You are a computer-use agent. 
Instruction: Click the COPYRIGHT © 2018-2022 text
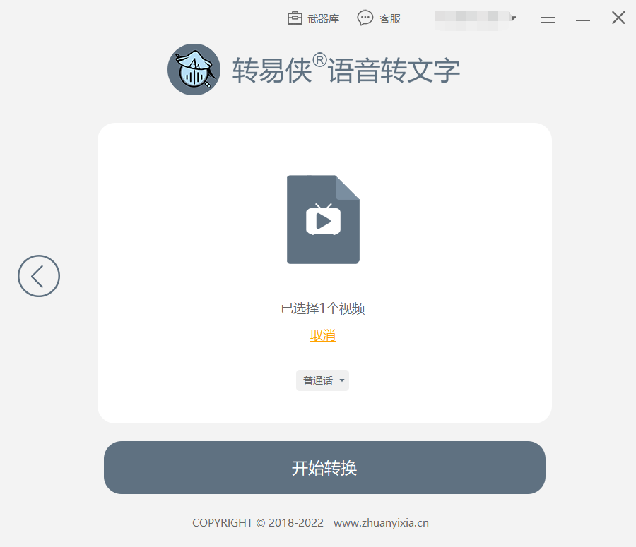pyautogui.click(x=257, y=523)
